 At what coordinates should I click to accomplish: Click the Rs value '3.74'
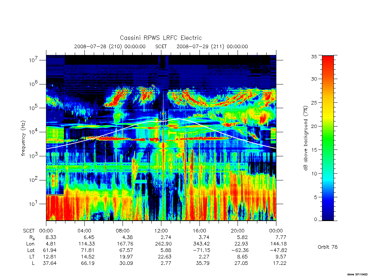(204, 237)
